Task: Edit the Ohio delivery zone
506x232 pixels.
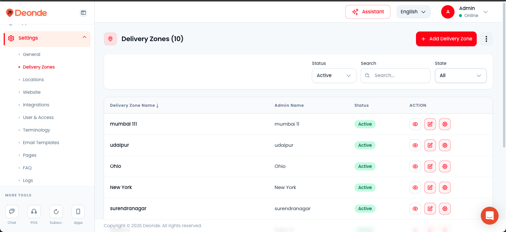Action: point(430,166)
